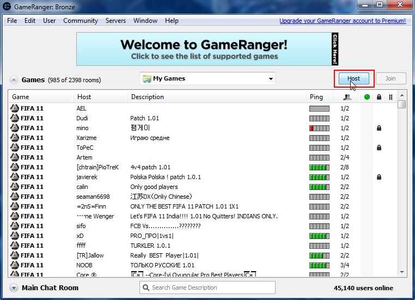Viewport: 415px width, 300px height.
Task: Open the My Games dropdown list
Action: click(207, 78)
